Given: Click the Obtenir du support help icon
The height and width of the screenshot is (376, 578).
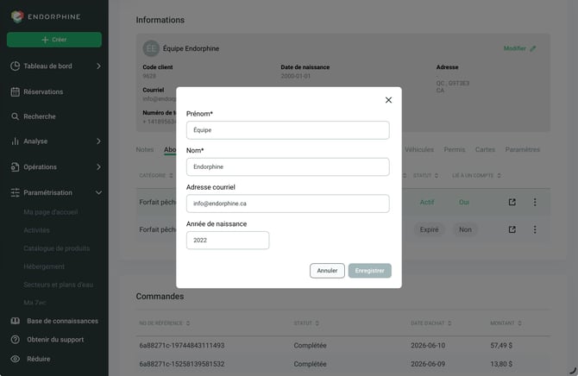Looking at the screenshot, I should (x=16, y=340).
